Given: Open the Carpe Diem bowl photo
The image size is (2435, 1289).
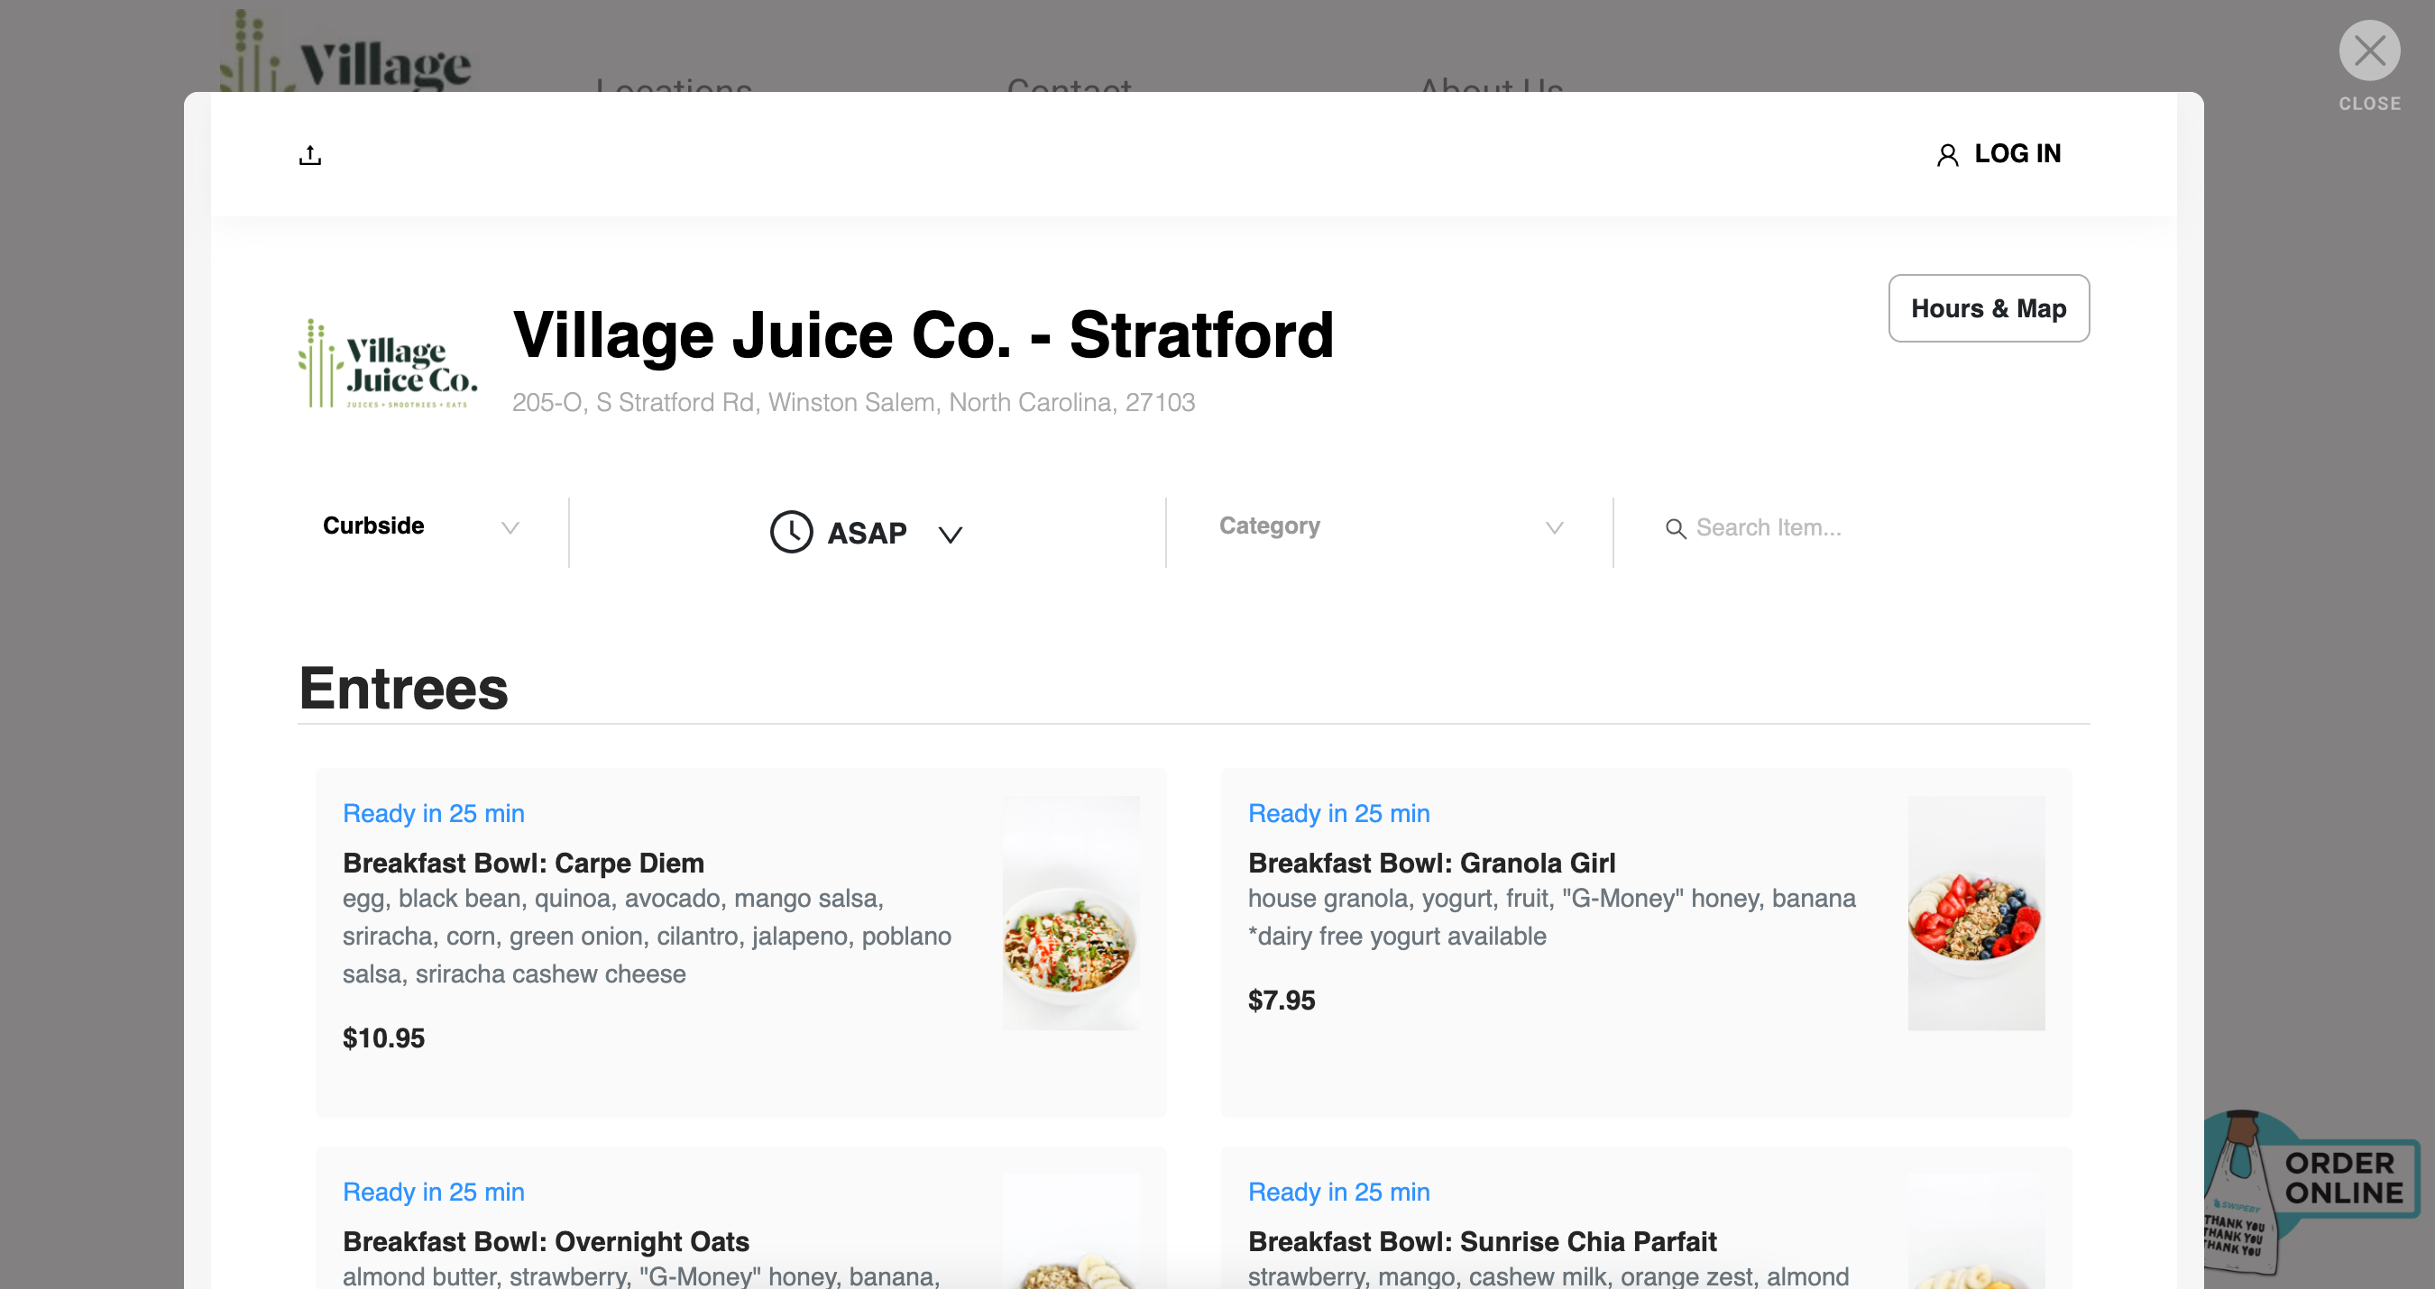Looking at the screenshot, I should point(1071,913).
